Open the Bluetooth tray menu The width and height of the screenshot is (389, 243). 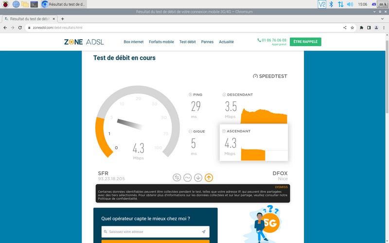(x=331, y=4)
